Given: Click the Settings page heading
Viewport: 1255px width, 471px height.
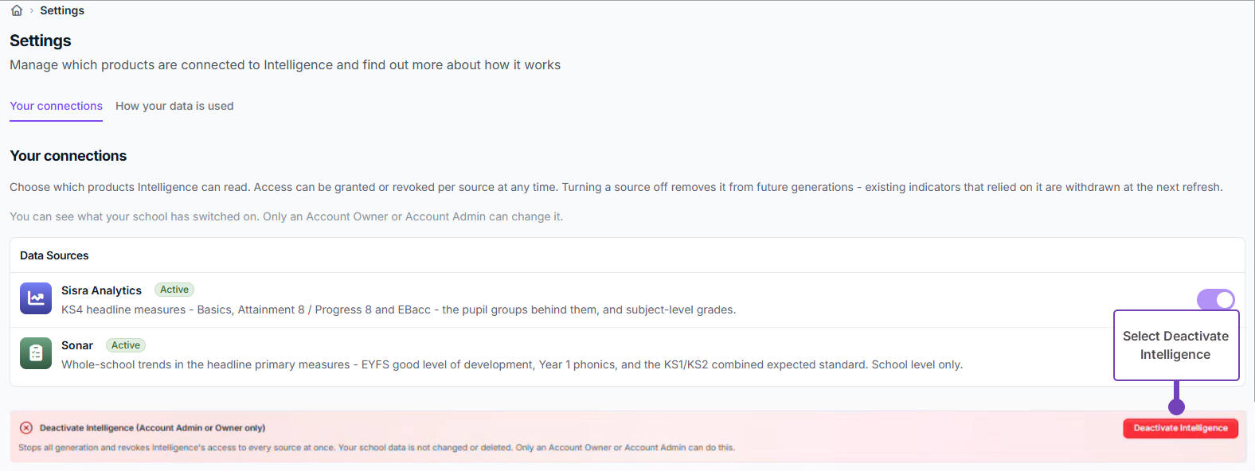Looking at the screenshot, I should [41, 41].
